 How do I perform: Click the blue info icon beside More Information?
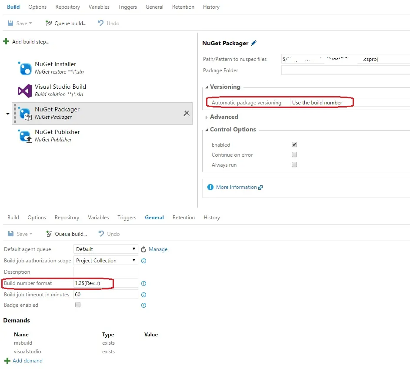tap(210, 187)
